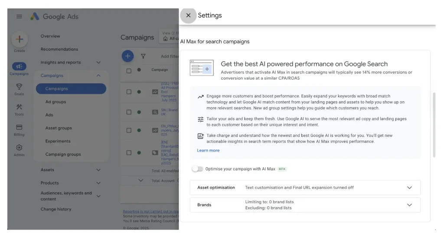Screen dimensions: 444x238
Task: Open Billing card icon
Action: point(19,127)
